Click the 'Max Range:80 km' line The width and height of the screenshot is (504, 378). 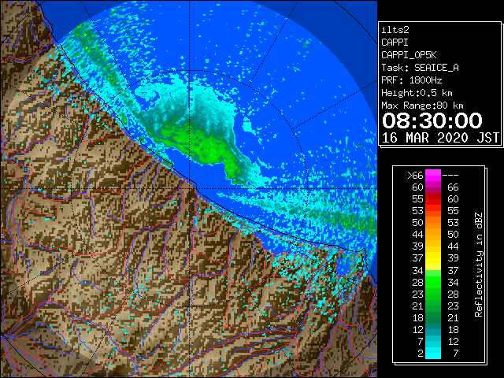422,106
